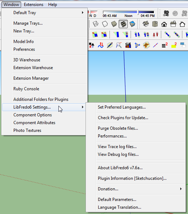
Task: Adjust the shadow time-of-day slider handle
Action: point(138,12)
